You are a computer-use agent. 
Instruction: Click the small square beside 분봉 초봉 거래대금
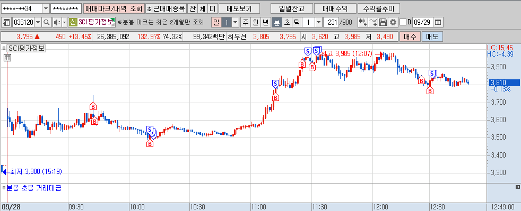pos(4,188)
